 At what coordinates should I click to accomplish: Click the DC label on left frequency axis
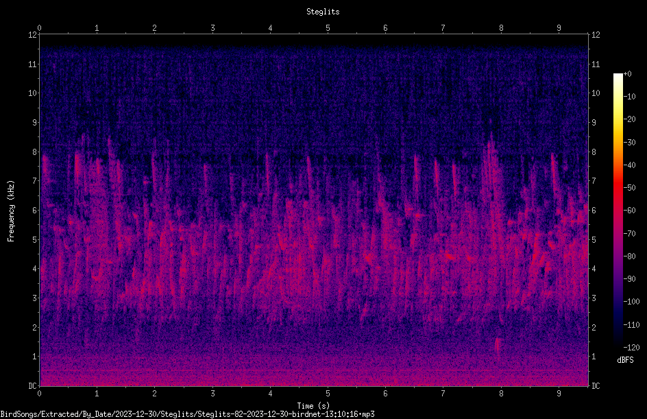click(32, 385)
